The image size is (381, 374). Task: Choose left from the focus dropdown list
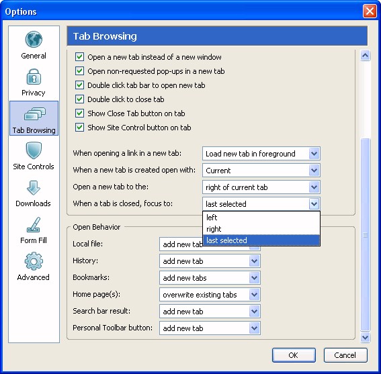(x=261, y=218)
